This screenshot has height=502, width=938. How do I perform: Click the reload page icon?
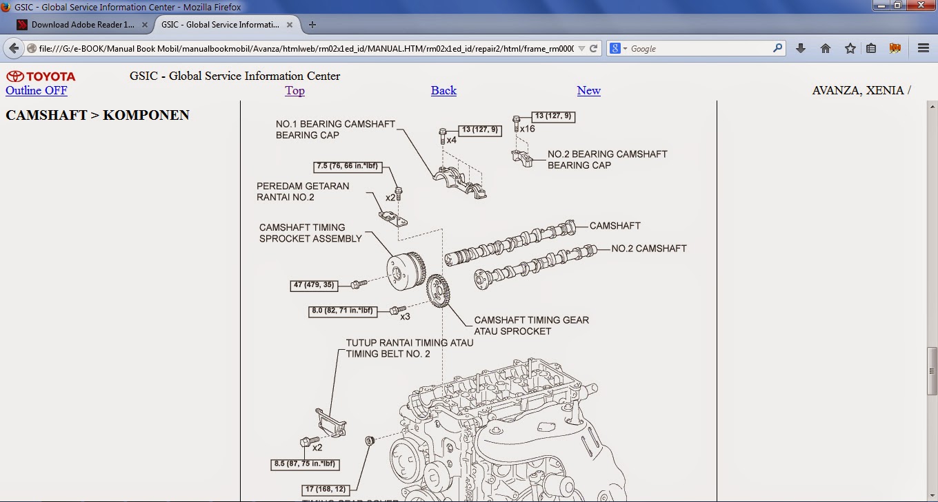pyautogui.click(x=594, y=49)
